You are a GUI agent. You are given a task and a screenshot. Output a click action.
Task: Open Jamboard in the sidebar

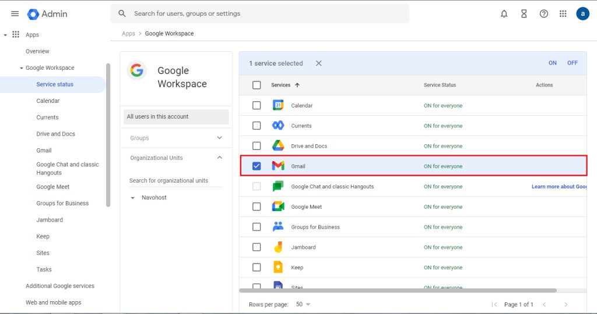click(50, 220)
